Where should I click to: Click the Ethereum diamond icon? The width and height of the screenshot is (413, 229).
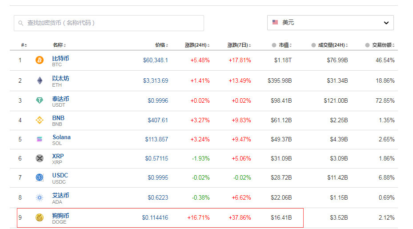point(40,80)
